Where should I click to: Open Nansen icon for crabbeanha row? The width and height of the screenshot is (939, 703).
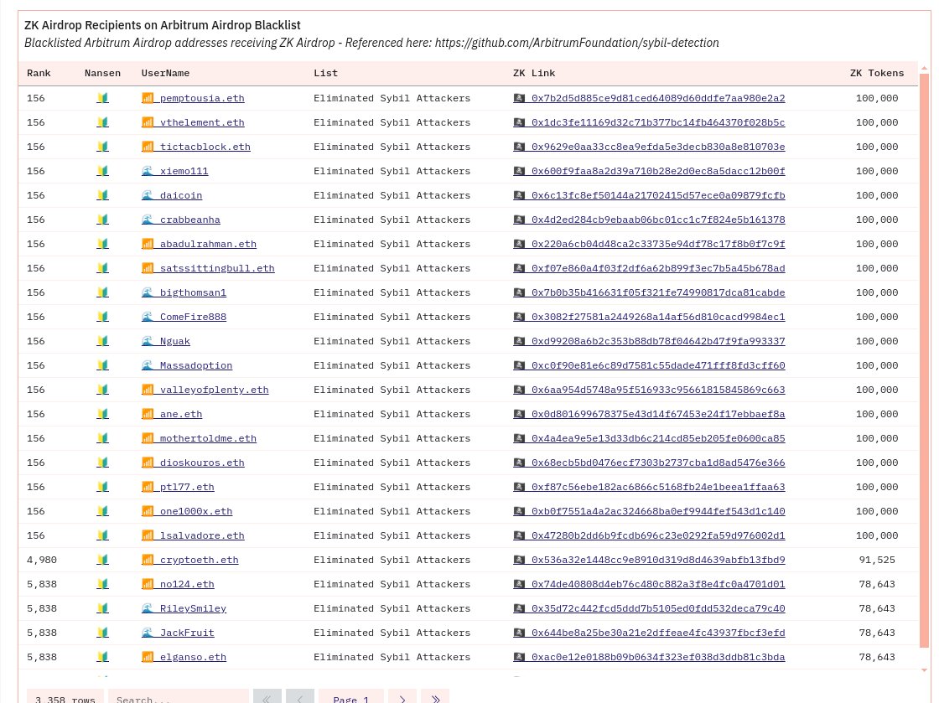point(103,220)
